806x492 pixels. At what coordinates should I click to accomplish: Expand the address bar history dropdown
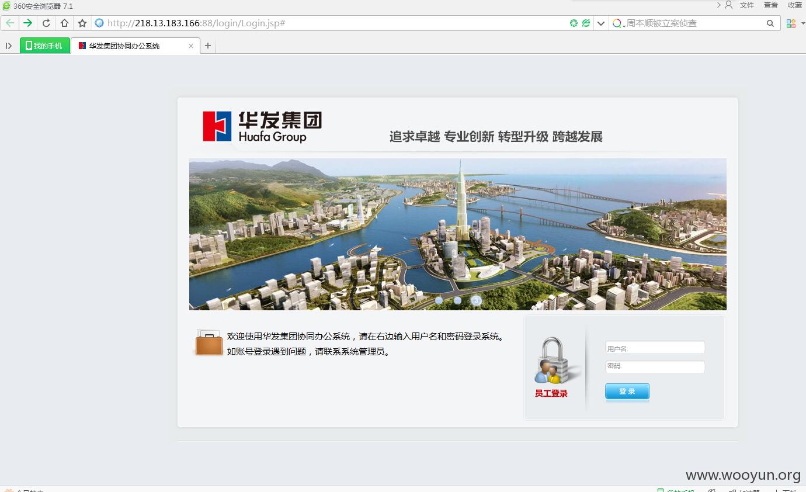click(x=600, y=23)
